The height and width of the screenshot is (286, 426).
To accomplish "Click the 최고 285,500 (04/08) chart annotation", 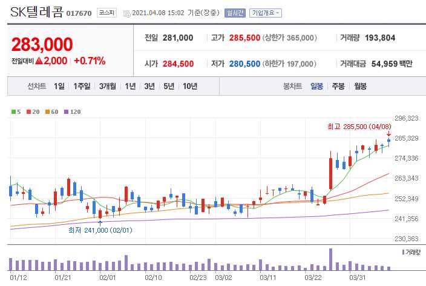I will tap(359, 127).
